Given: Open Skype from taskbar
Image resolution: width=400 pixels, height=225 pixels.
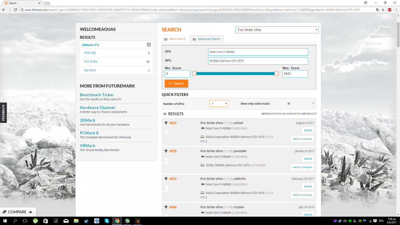Looking at the screenshot, I should coord(107,221).
